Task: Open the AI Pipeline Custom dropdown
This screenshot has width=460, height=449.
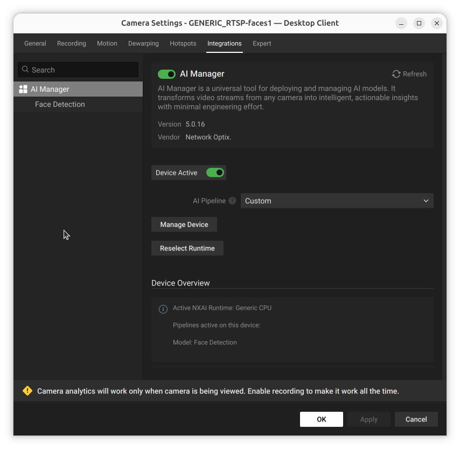Action: point(337,201)
